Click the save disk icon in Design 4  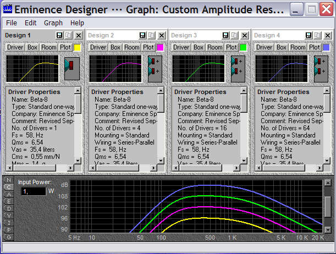coord(308,35)
